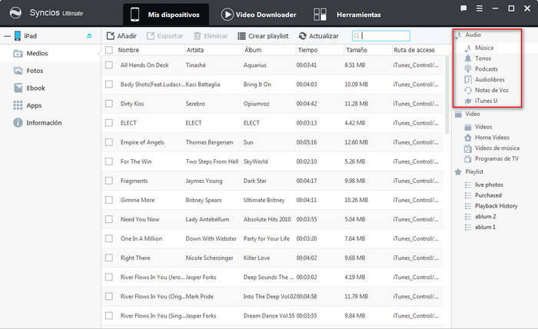Switch to Mis dispositivos tab

(x=166, y=15)
